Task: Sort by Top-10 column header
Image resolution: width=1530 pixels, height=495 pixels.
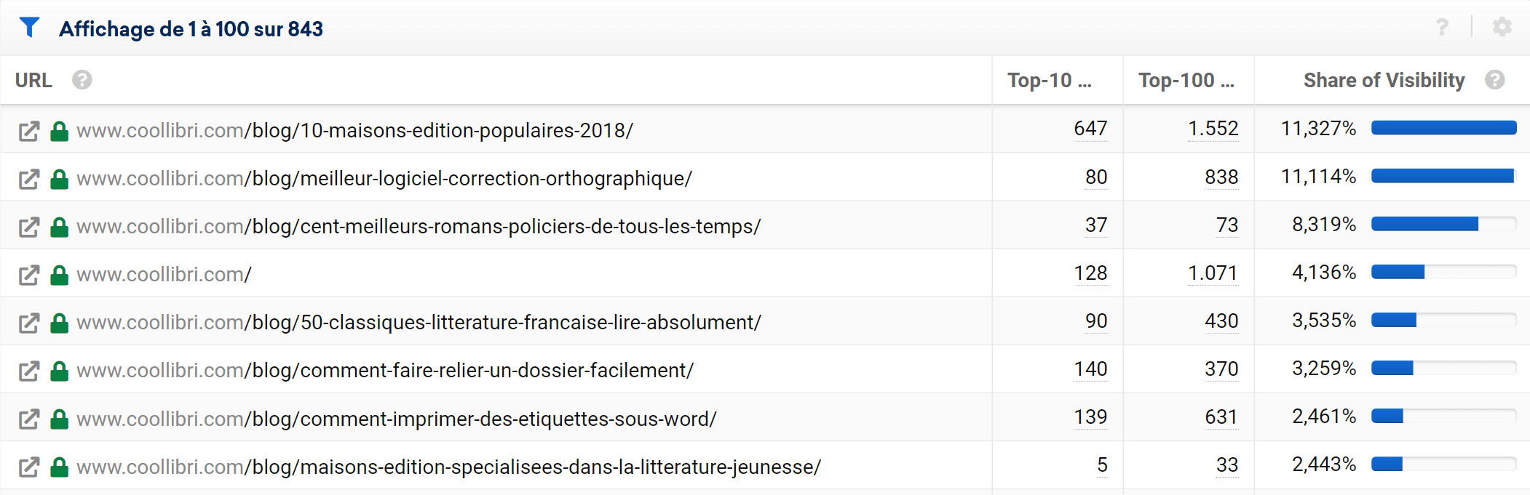Action: tap(1049, 80)
